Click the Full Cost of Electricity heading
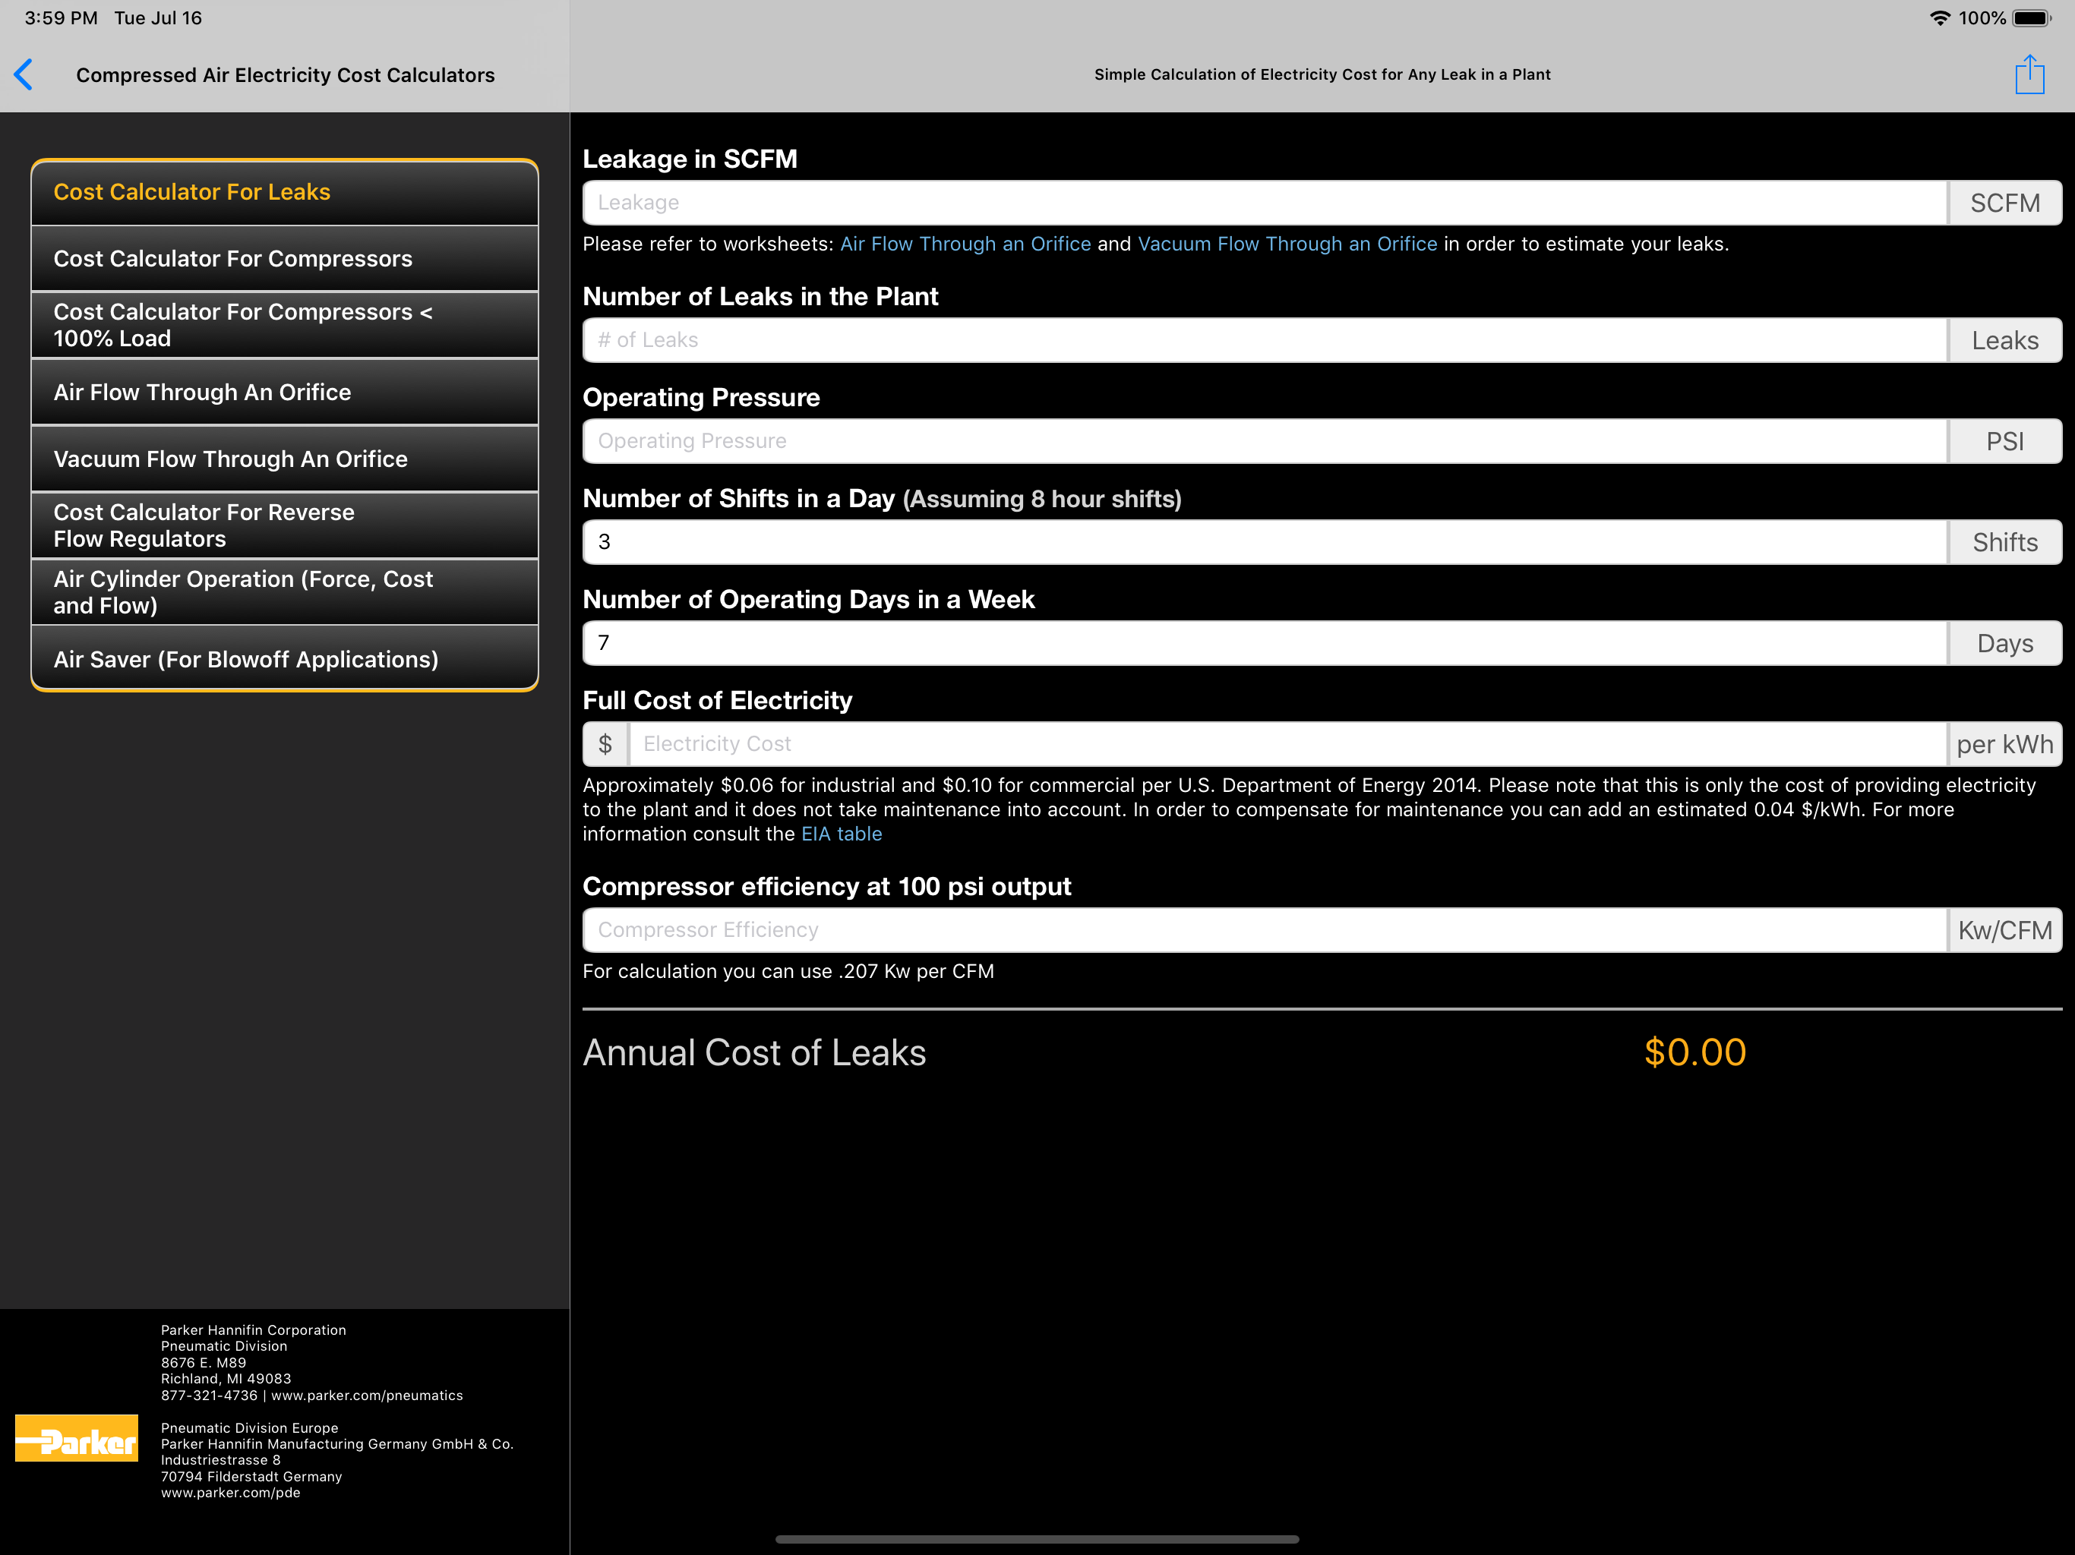2075x1555 pixels. 718,701
